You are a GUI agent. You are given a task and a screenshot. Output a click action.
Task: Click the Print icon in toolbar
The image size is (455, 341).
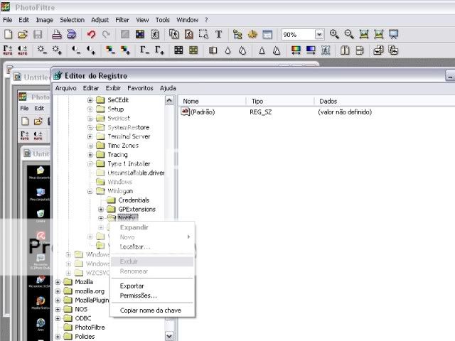(x=57, y=35)
